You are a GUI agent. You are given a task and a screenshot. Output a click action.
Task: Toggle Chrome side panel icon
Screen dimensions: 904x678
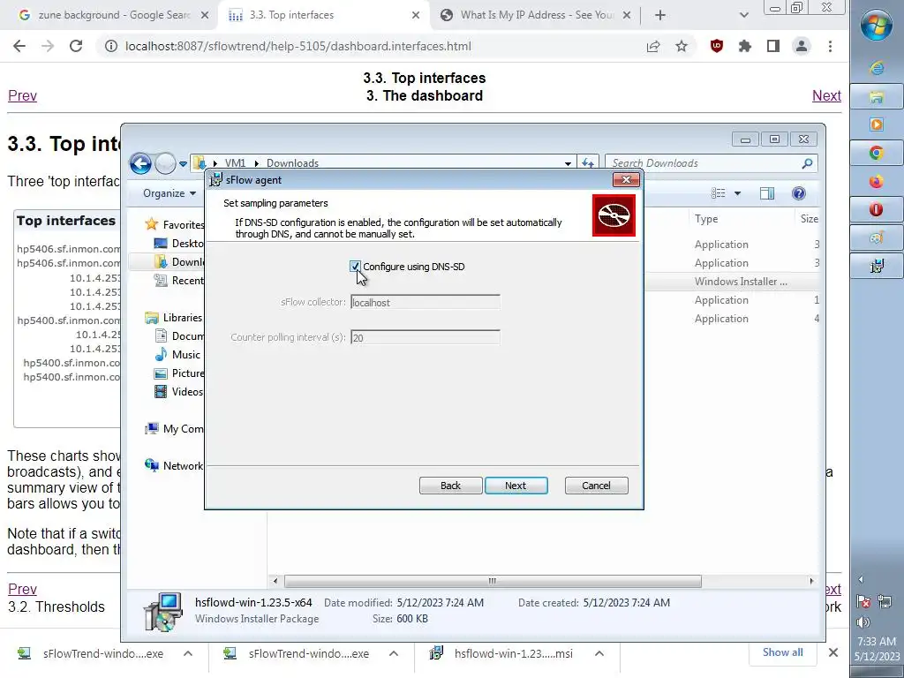point(773,46)
